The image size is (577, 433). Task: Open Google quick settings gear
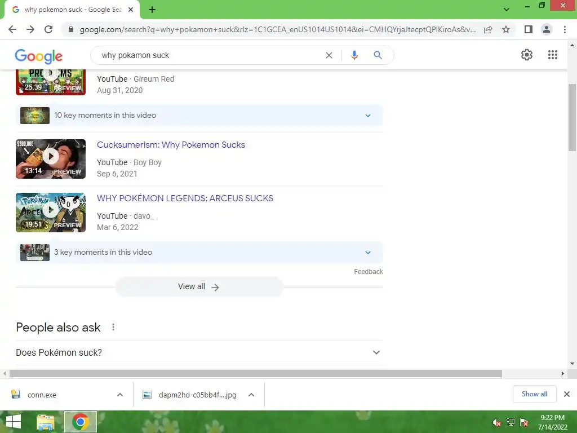pos(527,55)
